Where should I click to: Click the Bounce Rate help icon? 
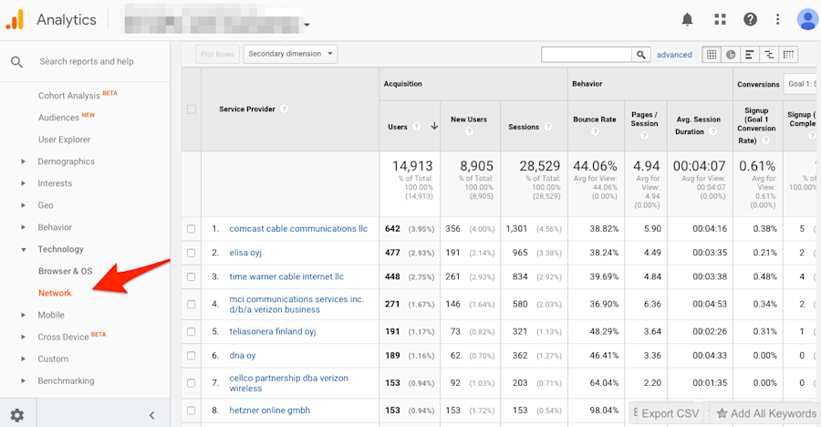point(595,131)
